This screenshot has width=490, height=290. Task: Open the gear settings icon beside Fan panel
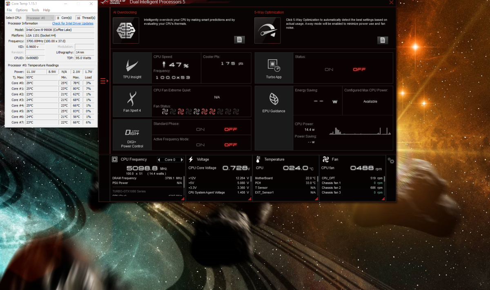[391, 161]
